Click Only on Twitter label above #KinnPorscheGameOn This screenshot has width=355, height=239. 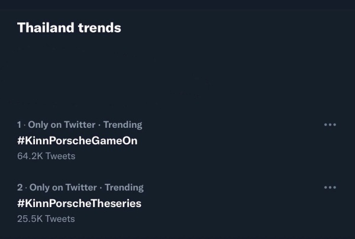tap(62, 125)
